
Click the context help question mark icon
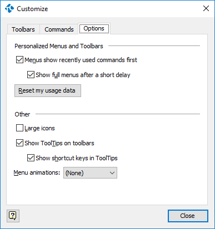tap(13, 216)
